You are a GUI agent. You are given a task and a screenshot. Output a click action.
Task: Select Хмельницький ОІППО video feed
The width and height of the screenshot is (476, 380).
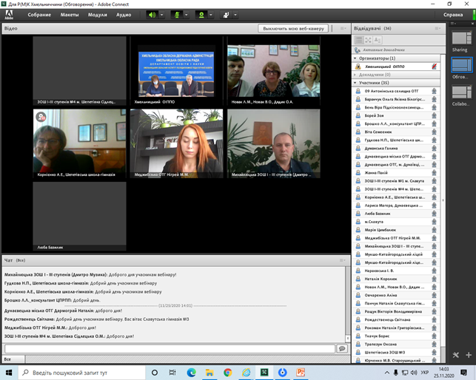(x=176, y=71)
